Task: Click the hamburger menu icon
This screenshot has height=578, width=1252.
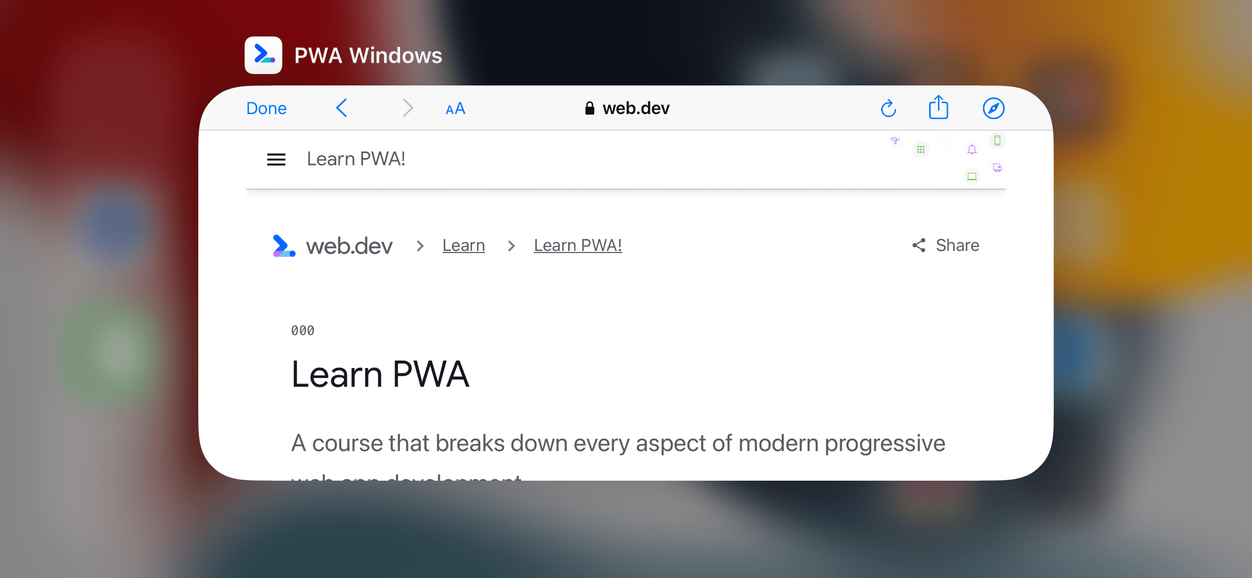Action: click(278, 159)
